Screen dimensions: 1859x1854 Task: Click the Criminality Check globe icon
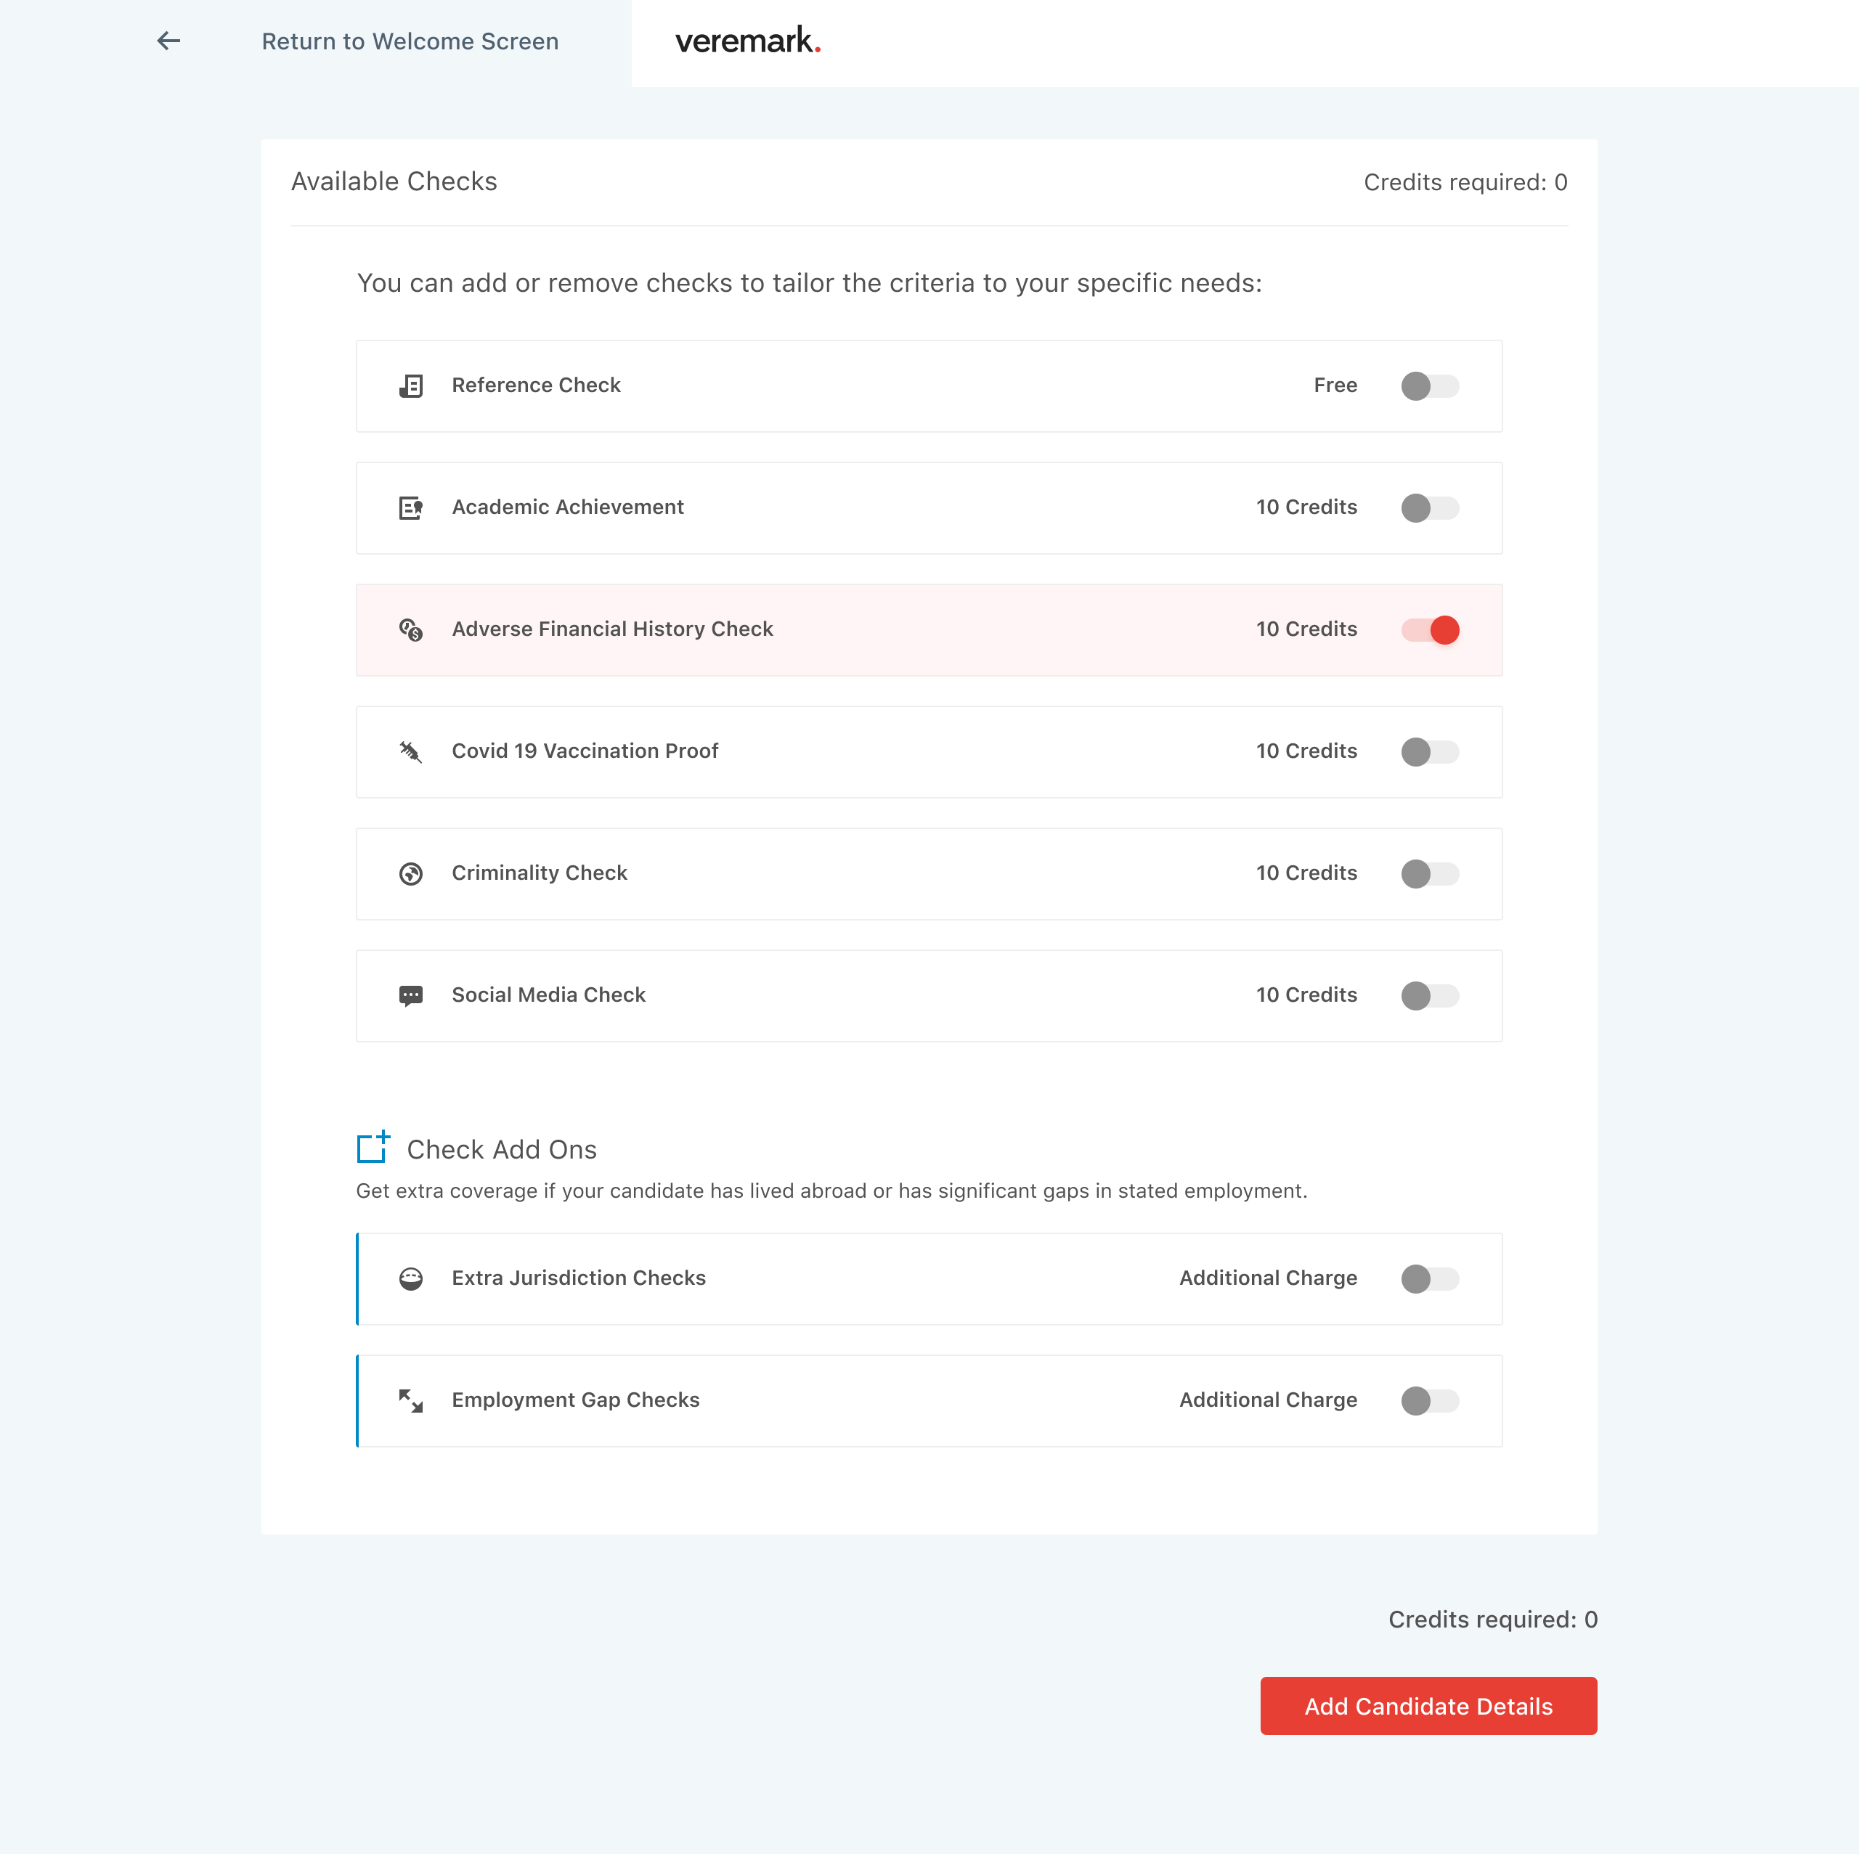click(411, 873)
